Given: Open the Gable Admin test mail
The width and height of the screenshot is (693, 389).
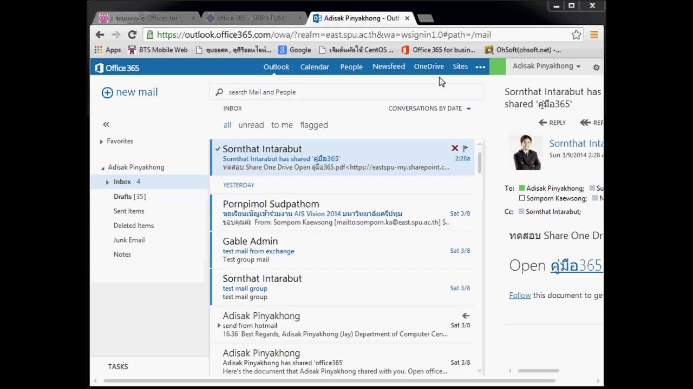Looking at the screenshot, I should [x=342, y=250].
